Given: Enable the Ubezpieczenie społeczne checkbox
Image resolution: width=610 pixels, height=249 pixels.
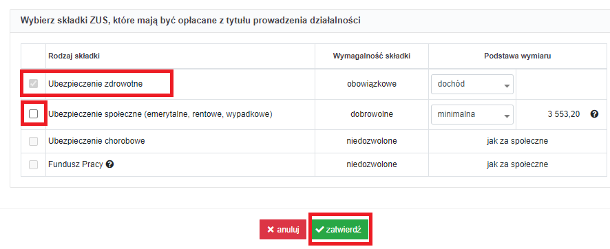Looking at the screenshot, I should 34,113.
